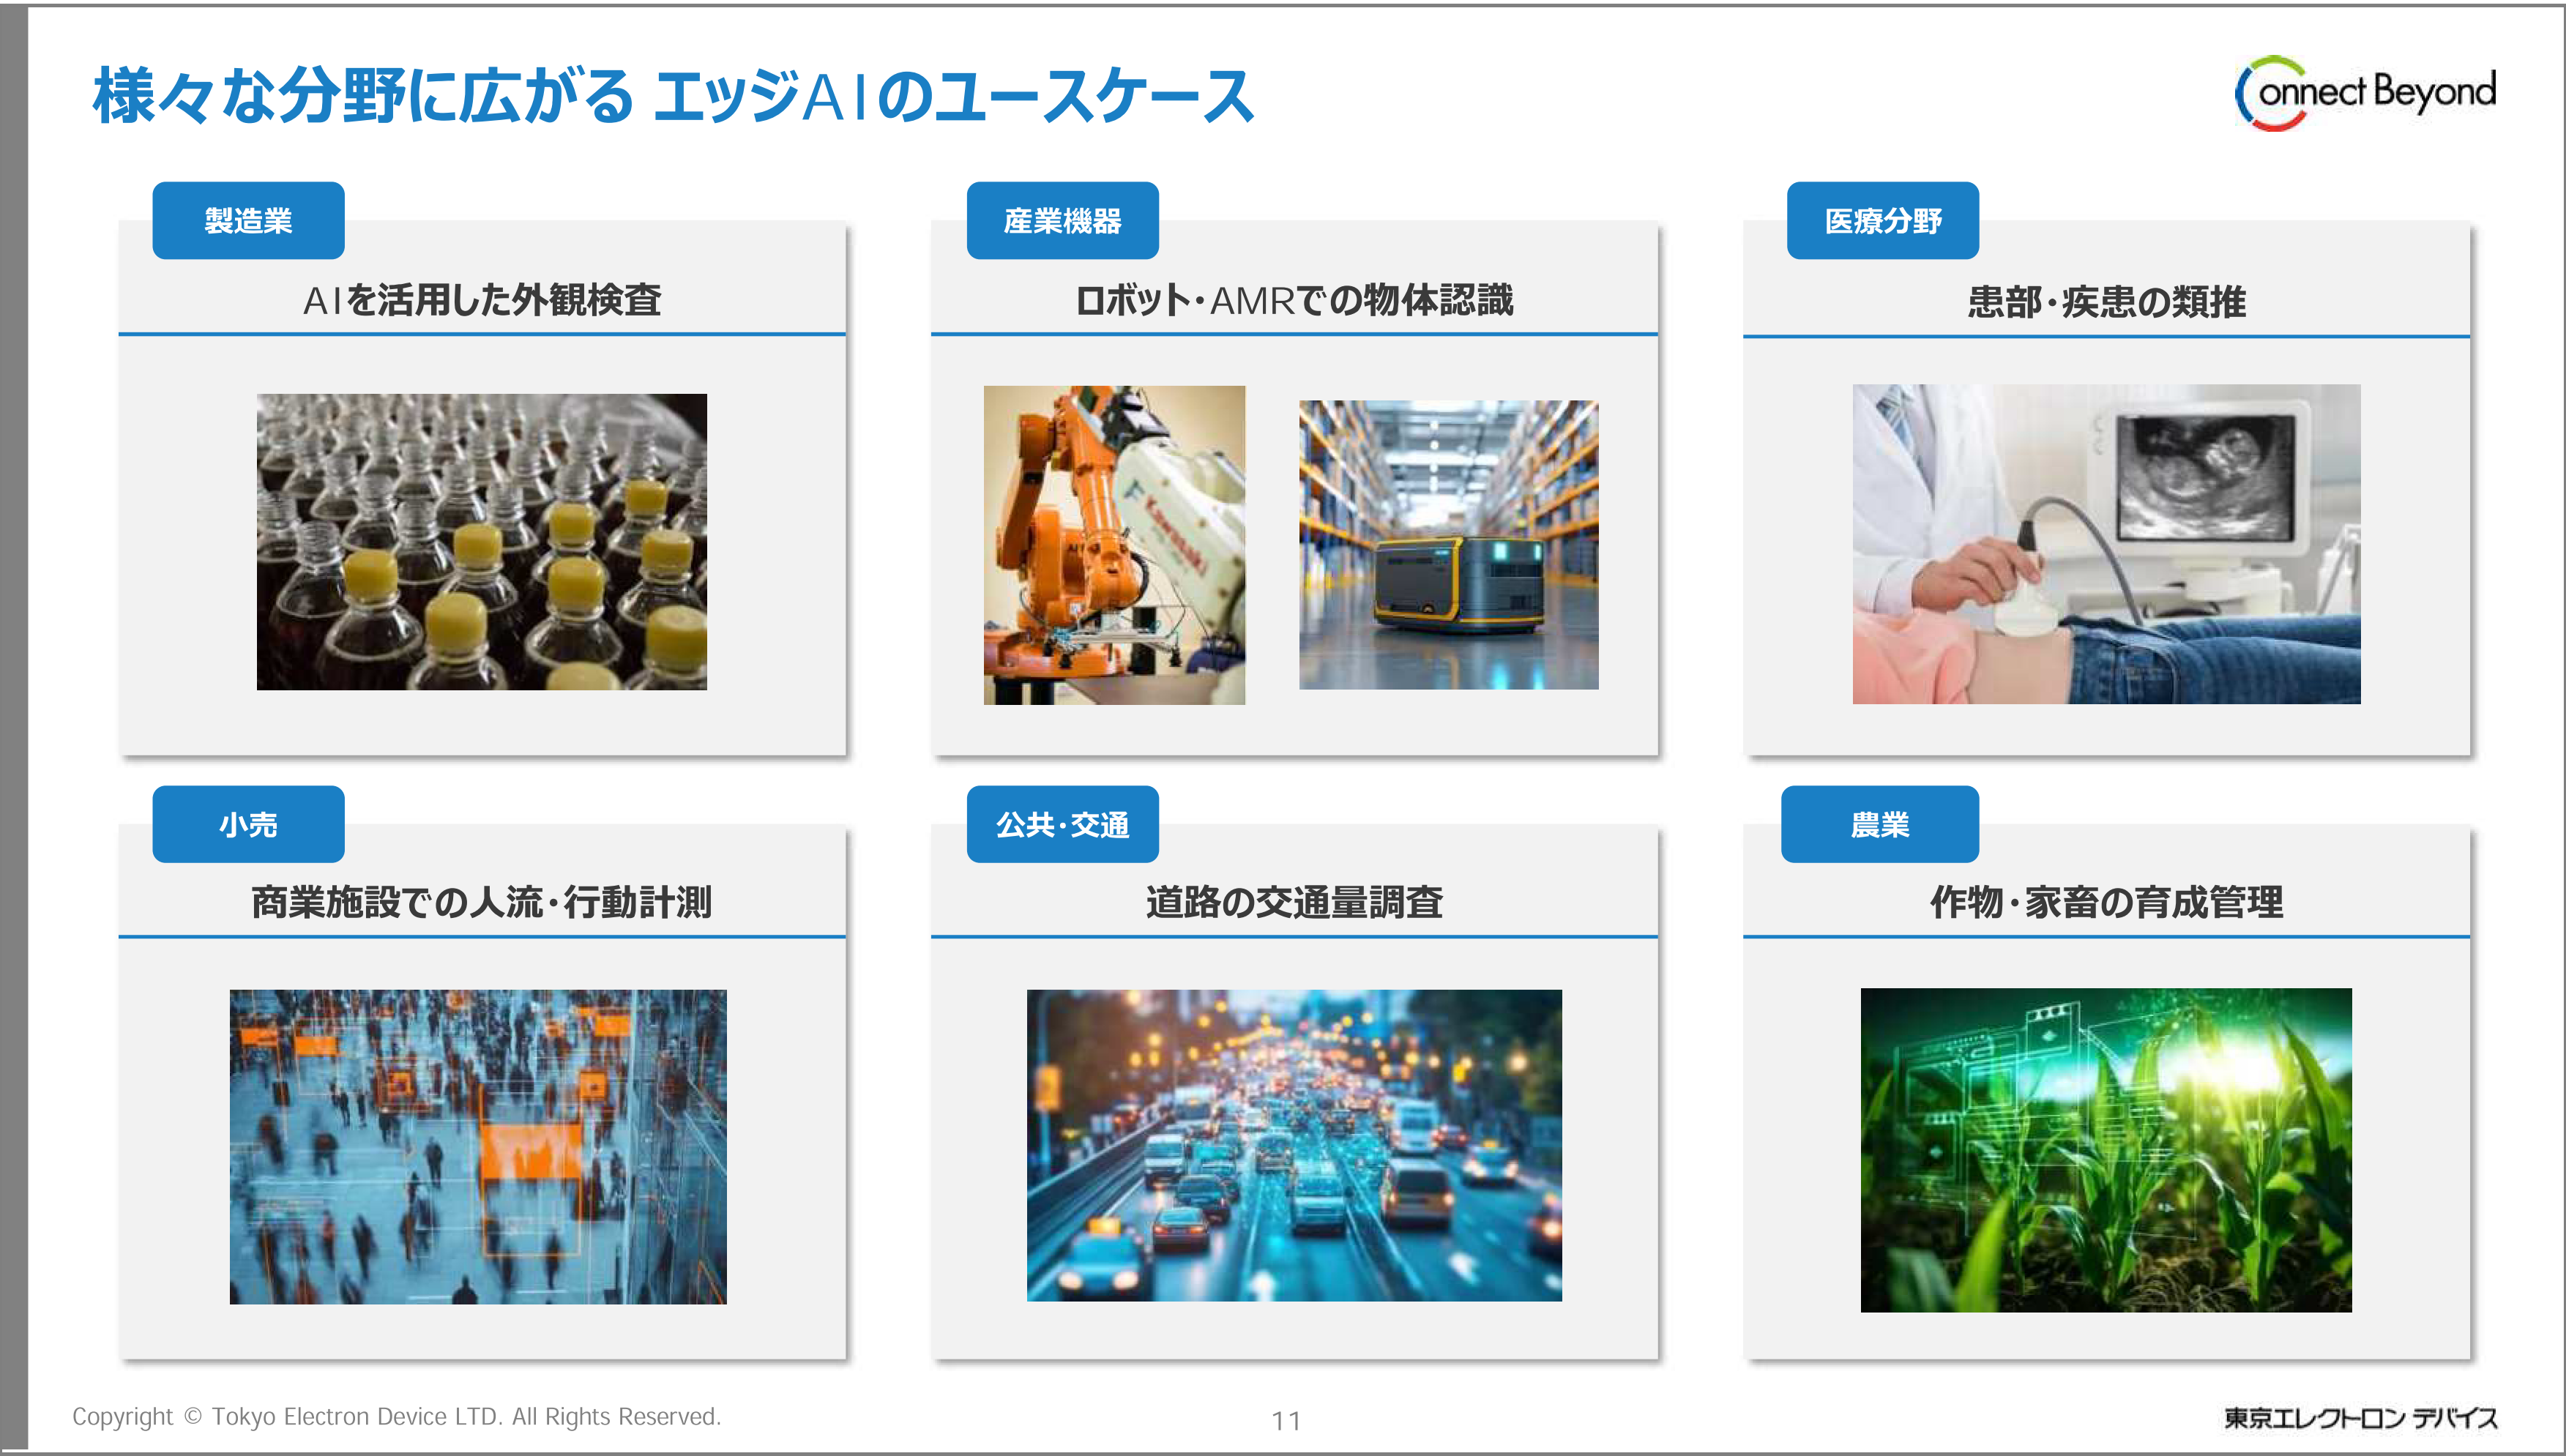2566x1456 pixels.
Task: Select the ultrasound examination photo
Action: 2106,544
